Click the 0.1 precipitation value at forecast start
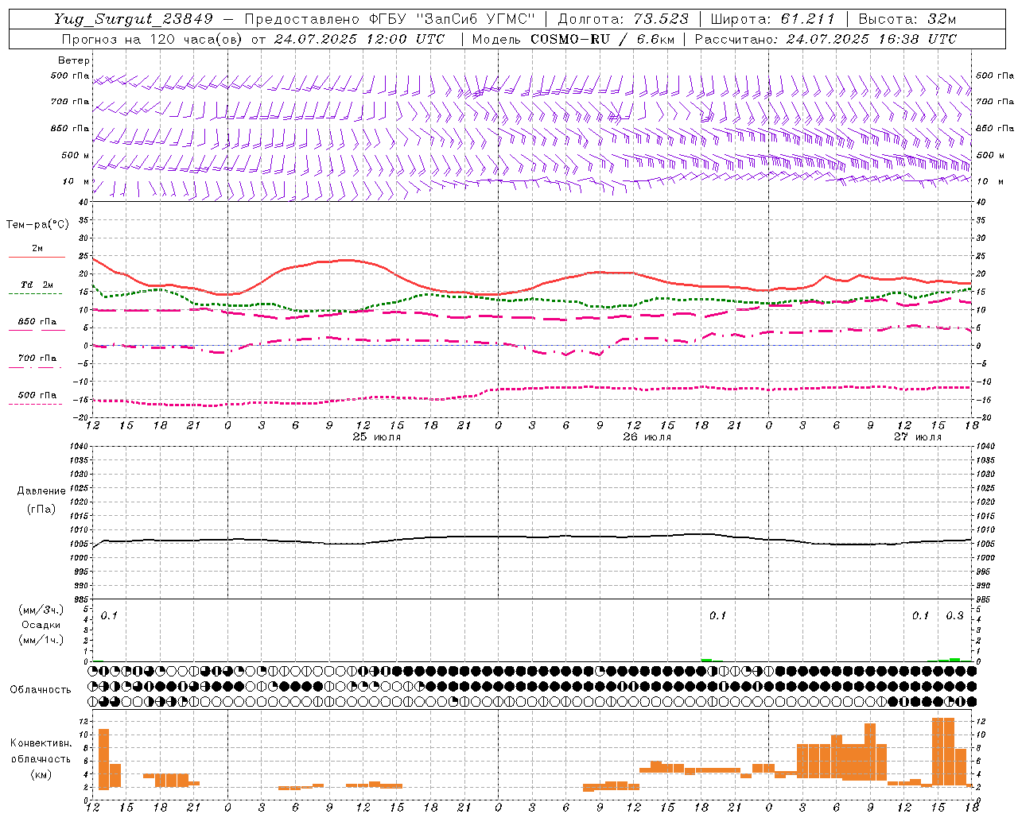Viewport: 1018px width, 814px height. (110, 615)
